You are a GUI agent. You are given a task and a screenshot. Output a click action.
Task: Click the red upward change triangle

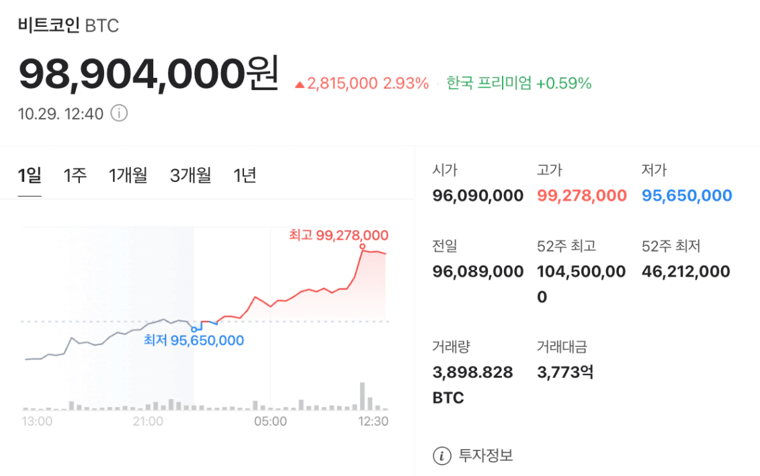coord(300,85)
